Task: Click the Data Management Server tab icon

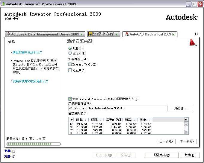Action: point(8,34)
